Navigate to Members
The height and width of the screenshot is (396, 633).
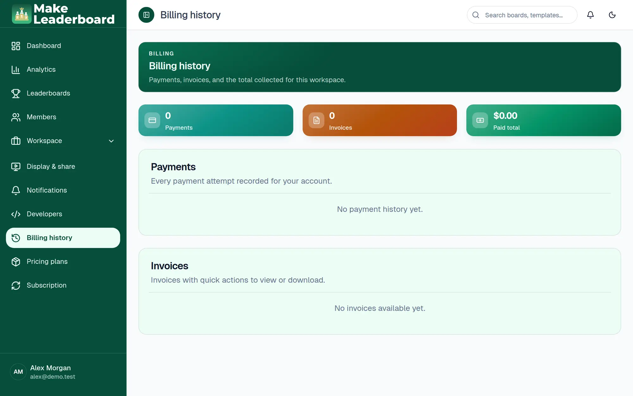click(x=63, y=117)
